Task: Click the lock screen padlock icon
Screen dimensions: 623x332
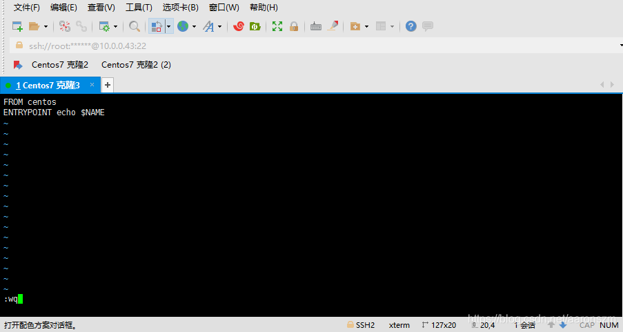Action: (294, 26)
